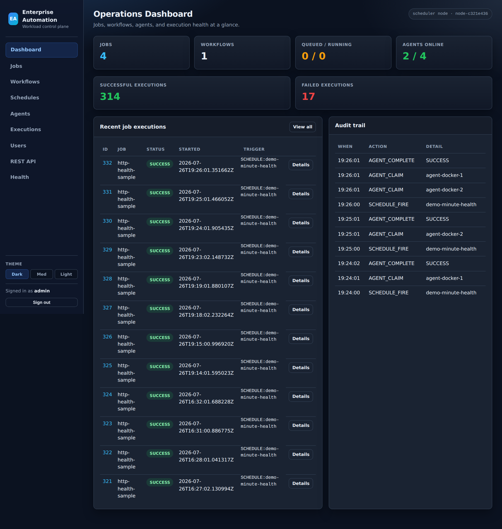Click execution ID link 323

[x=107, y=424]
